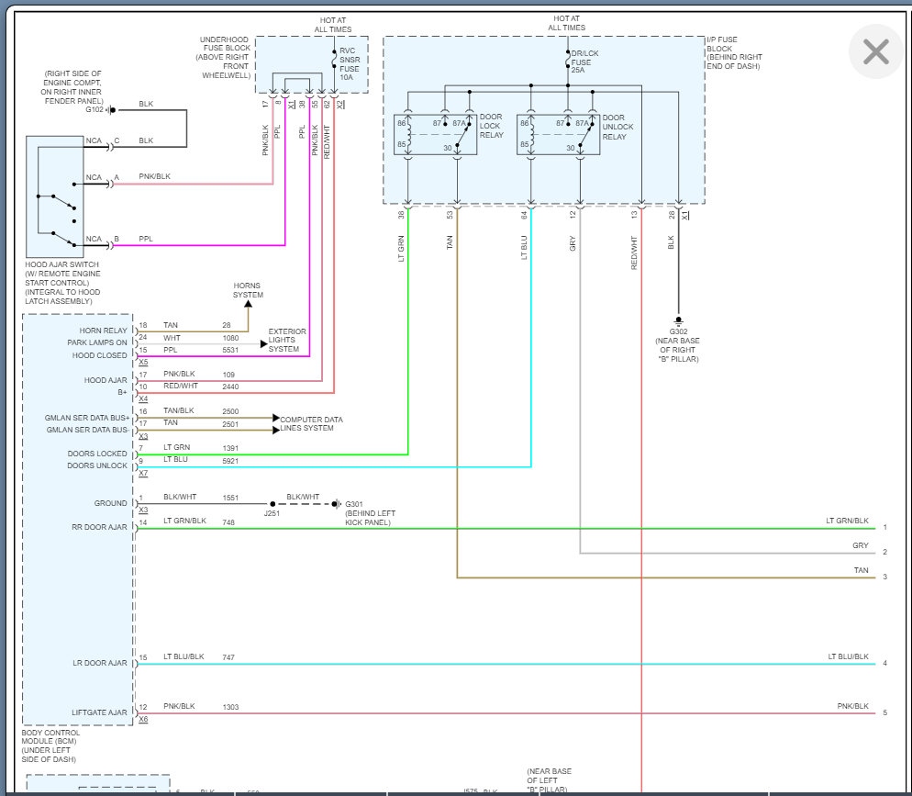The height and width of the screenshot is (796, 912).
Task: Click the HORN RELAY pin label
Action: (103, 331)
